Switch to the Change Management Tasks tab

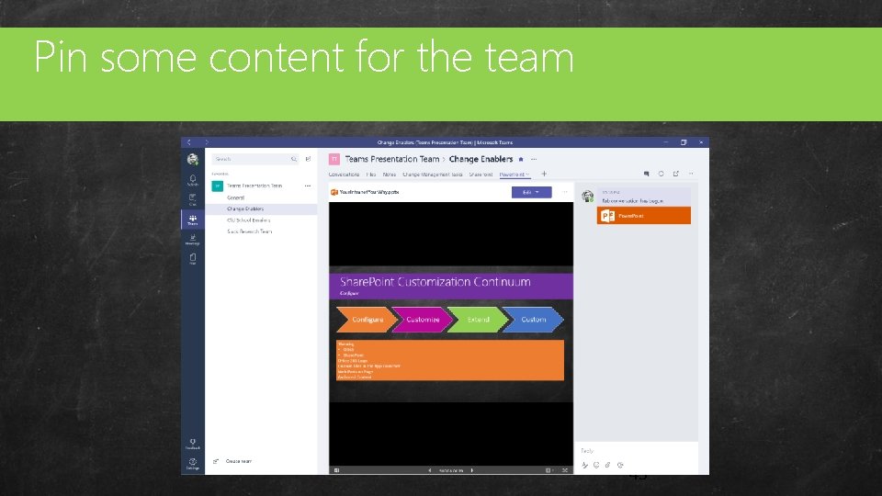pos(433,175)
